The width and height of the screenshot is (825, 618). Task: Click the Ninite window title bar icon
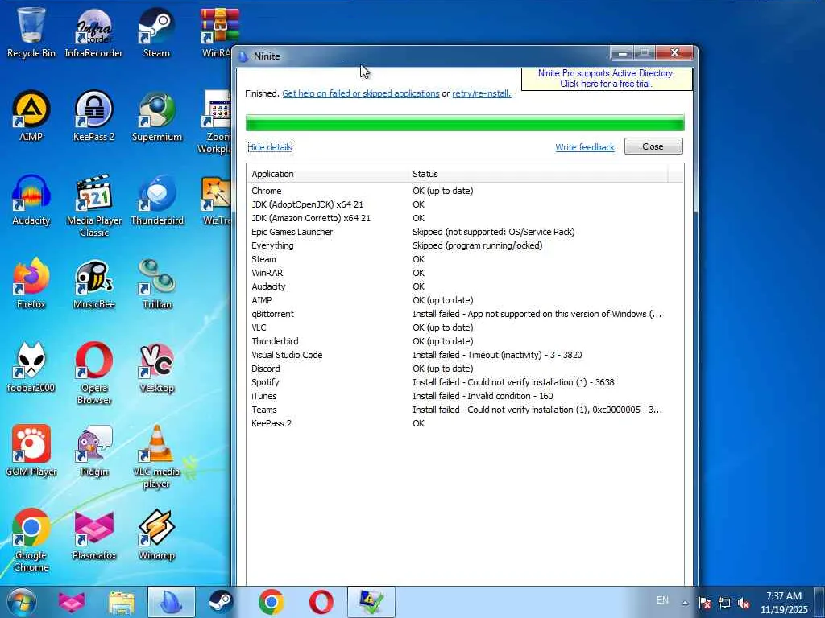243,56
